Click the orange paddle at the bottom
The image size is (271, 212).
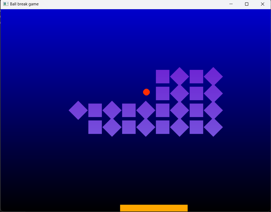click(x=154, y=208)
